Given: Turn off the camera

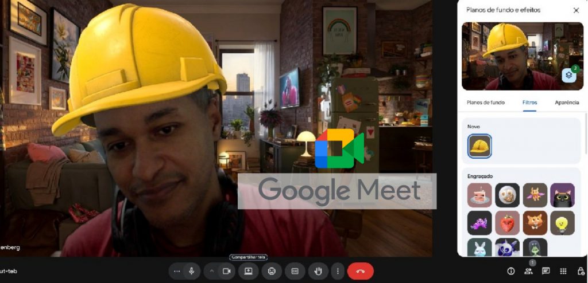Looking at the screenshot, I should [226, 272].
